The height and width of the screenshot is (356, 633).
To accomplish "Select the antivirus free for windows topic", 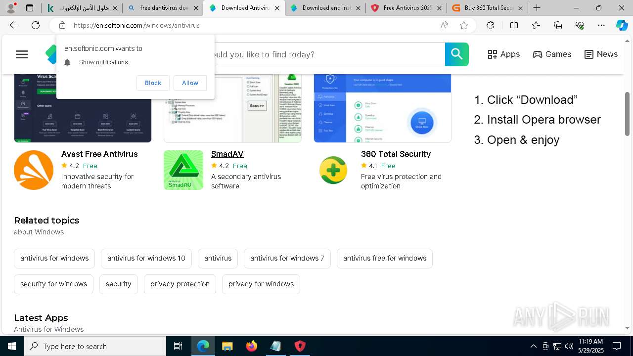I will tap(385, 258).
